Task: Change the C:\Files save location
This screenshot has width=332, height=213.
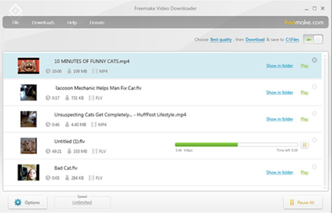Action: [292, 40]
